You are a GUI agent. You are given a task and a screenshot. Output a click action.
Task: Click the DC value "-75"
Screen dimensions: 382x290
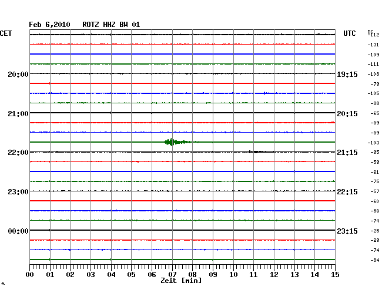(x=375, y=181)
